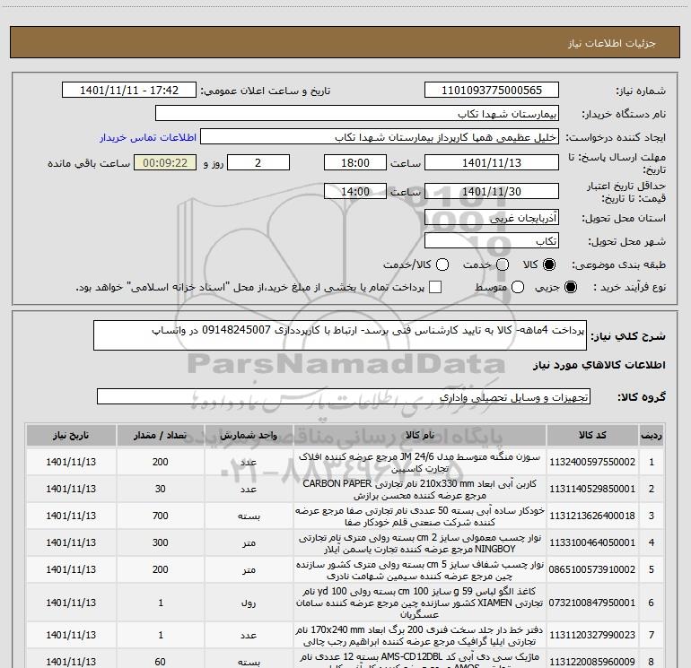The width and height of the screenshot is (691, 668).
Task: Select the کالا radio button
Action: click(x=549, y=265)
